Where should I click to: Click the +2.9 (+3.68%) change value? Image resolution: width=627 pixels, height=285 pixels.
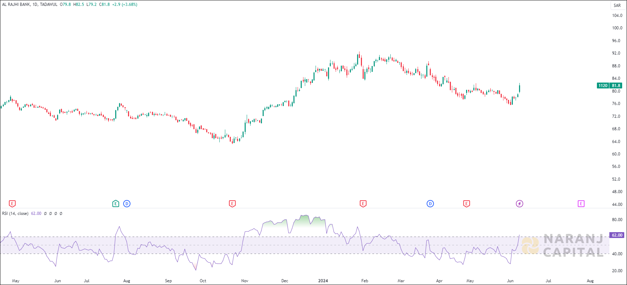point(125,4)
